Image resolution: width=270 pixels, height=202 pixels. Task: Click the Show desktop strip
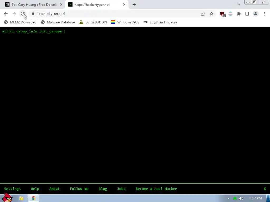[x=268, y=198]
